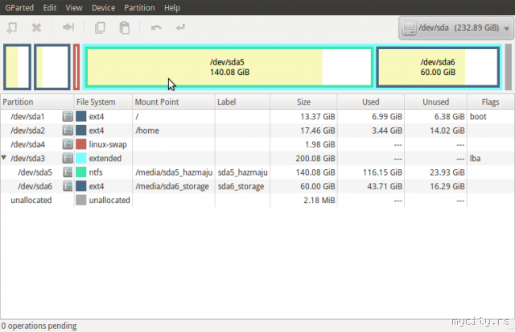Screen dimensions: 515x332
Task: Click mounted key icon for /dev/sda2
Action: [x=68, y=131]
